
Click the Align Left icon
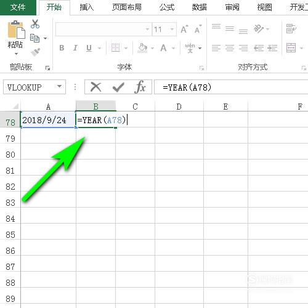[x=216, y=48]
